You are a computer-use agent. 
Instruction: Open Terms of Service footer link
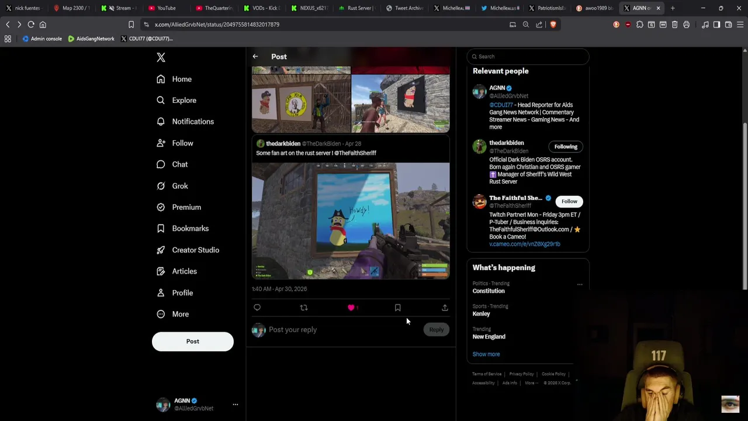tap(487, 374)
